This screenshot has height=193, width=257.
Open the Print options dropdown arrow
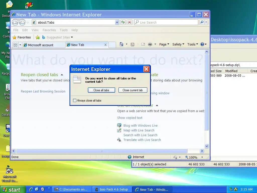click(155, 44)
